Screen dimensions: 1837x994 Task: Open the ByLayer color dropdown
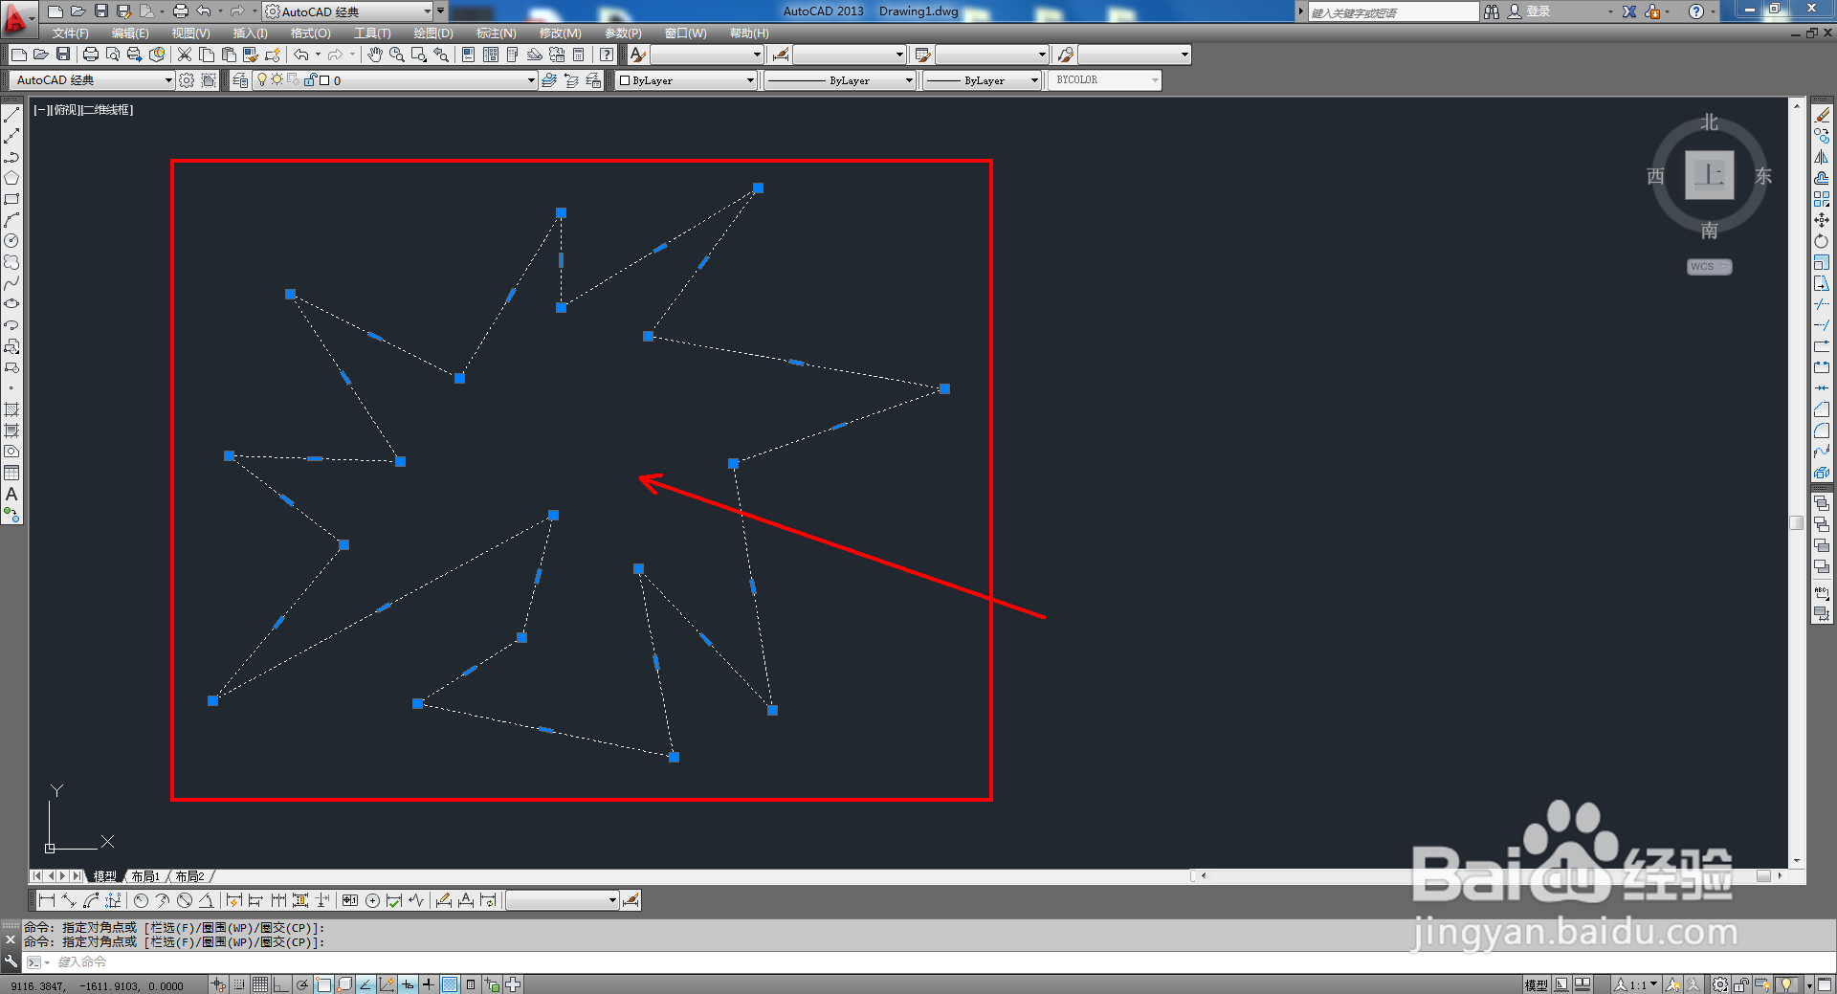point(686,80)
